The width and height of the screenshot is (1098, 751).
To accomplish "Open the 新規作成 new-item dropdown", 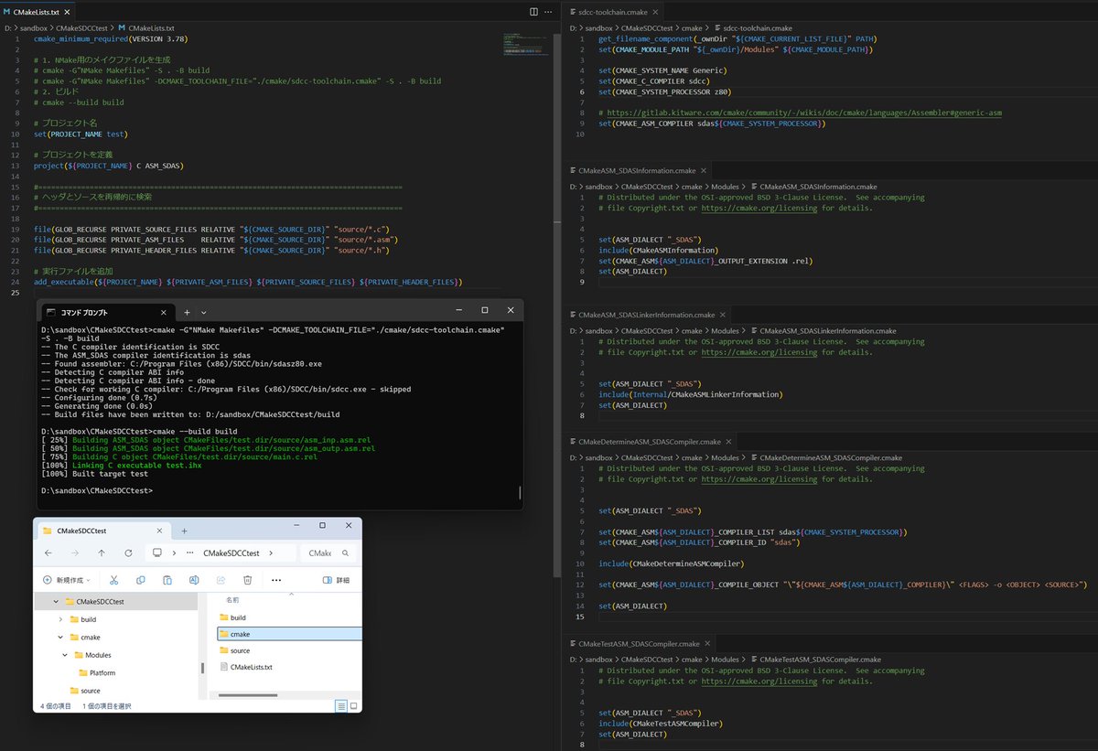I will click(x=66, y=580).
